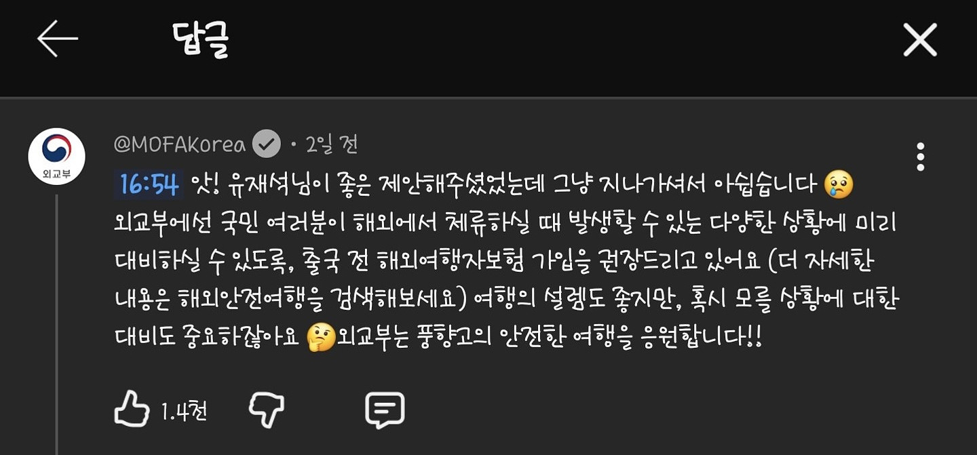This screenshot has width=977, height=455.
Task: Open the three-dot comment options menu
Action: 920,157
